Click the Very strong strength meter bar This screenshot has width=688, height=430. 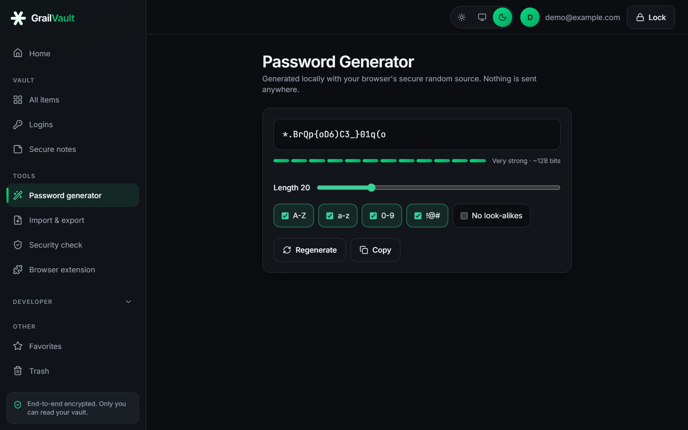(x=379, y=161)
